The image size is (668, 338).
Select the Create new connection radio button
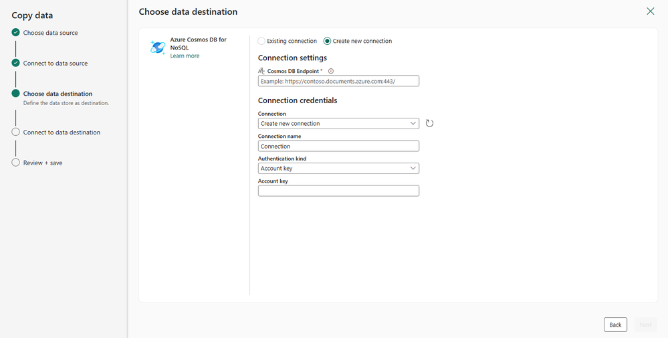tap(327, 41)
